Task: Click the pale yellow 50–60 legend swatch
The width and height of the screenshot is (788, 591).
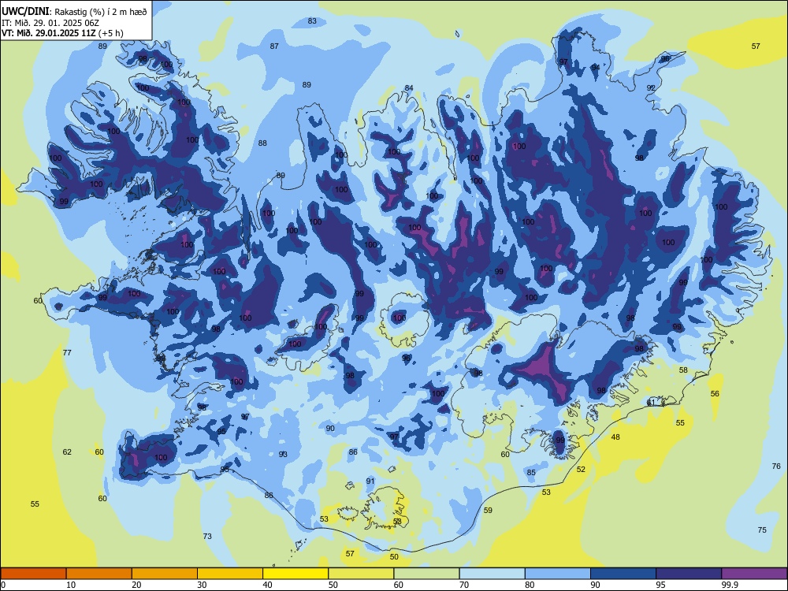Action: click(x=361, y=574)
